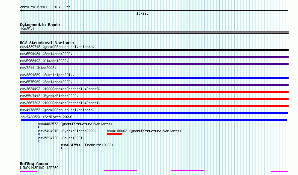Click the purple bar under nsv6575989
The width and height of the screenshot is (298, 175).
pyautogui.click(x=154, y=85)
